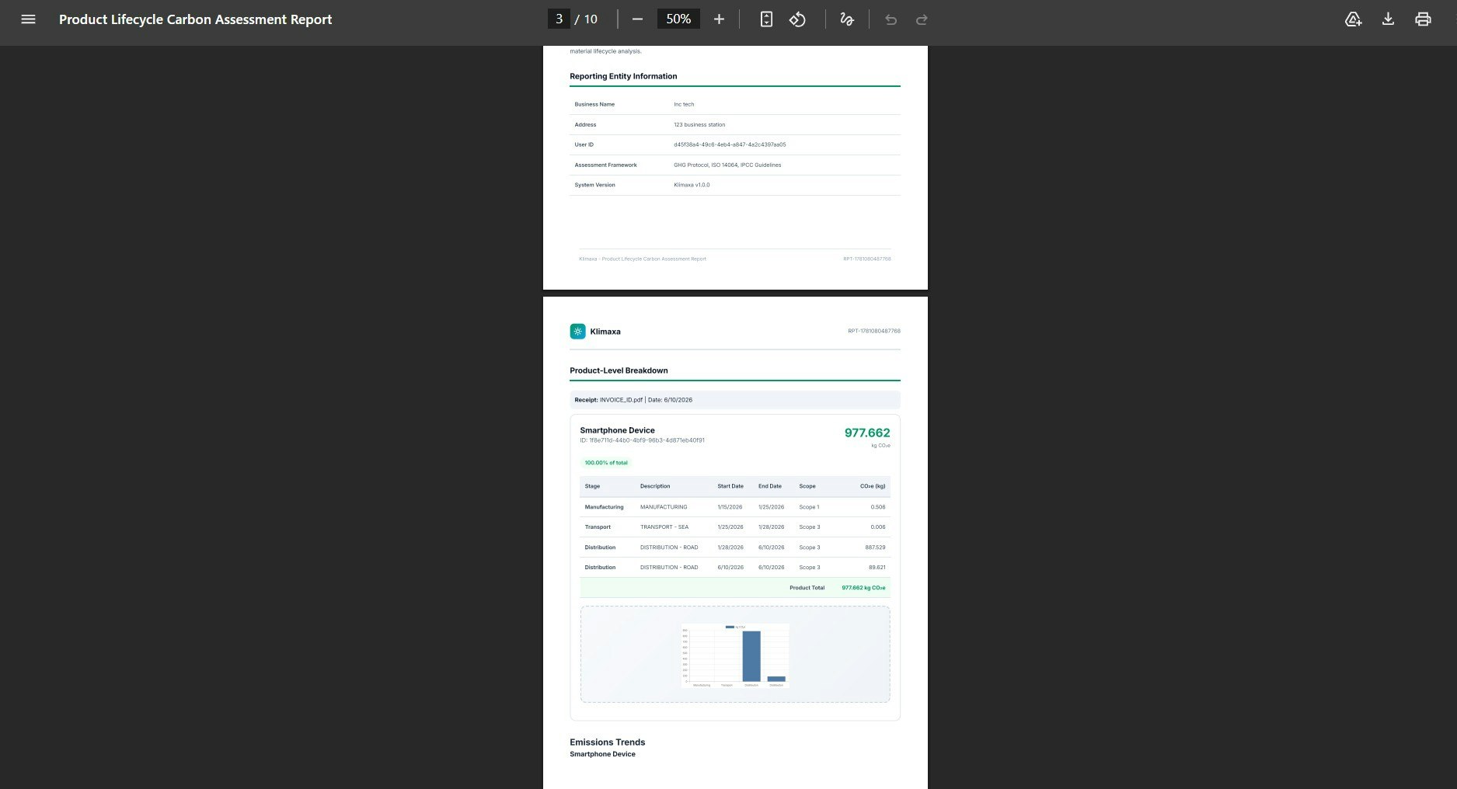
Task: Click the 'Emissions Trends' heading
Action: (x=607, y=742)
